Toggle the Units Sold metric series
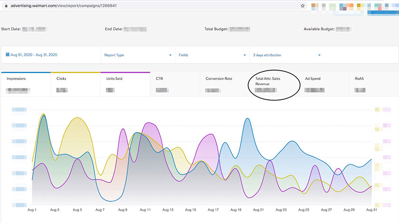The width and height of the screenshot is (399, 223). (125, 84)
